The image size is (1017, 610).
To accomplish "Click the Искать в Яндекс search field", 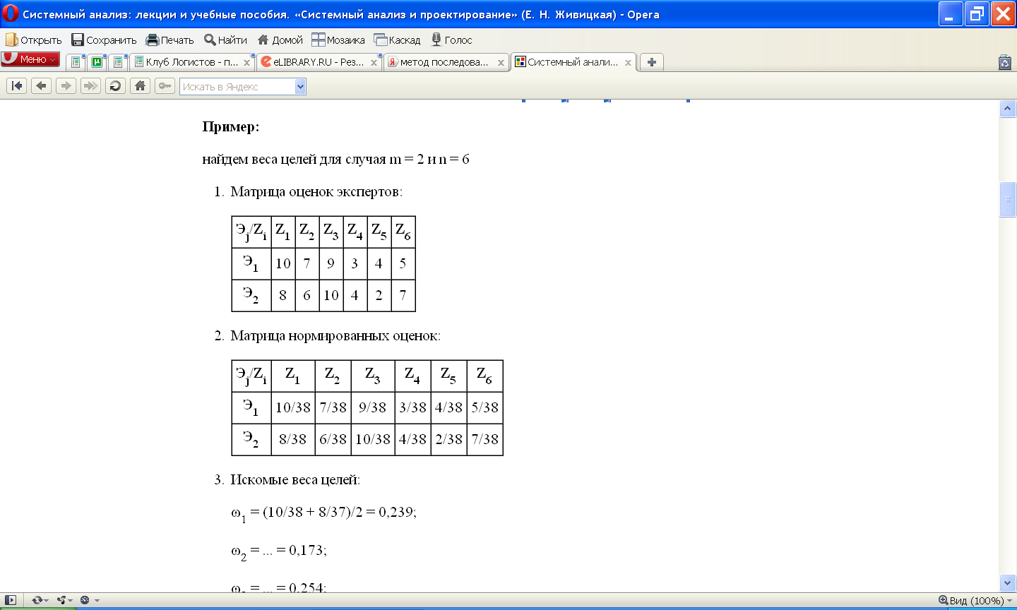I will point(237,87).
